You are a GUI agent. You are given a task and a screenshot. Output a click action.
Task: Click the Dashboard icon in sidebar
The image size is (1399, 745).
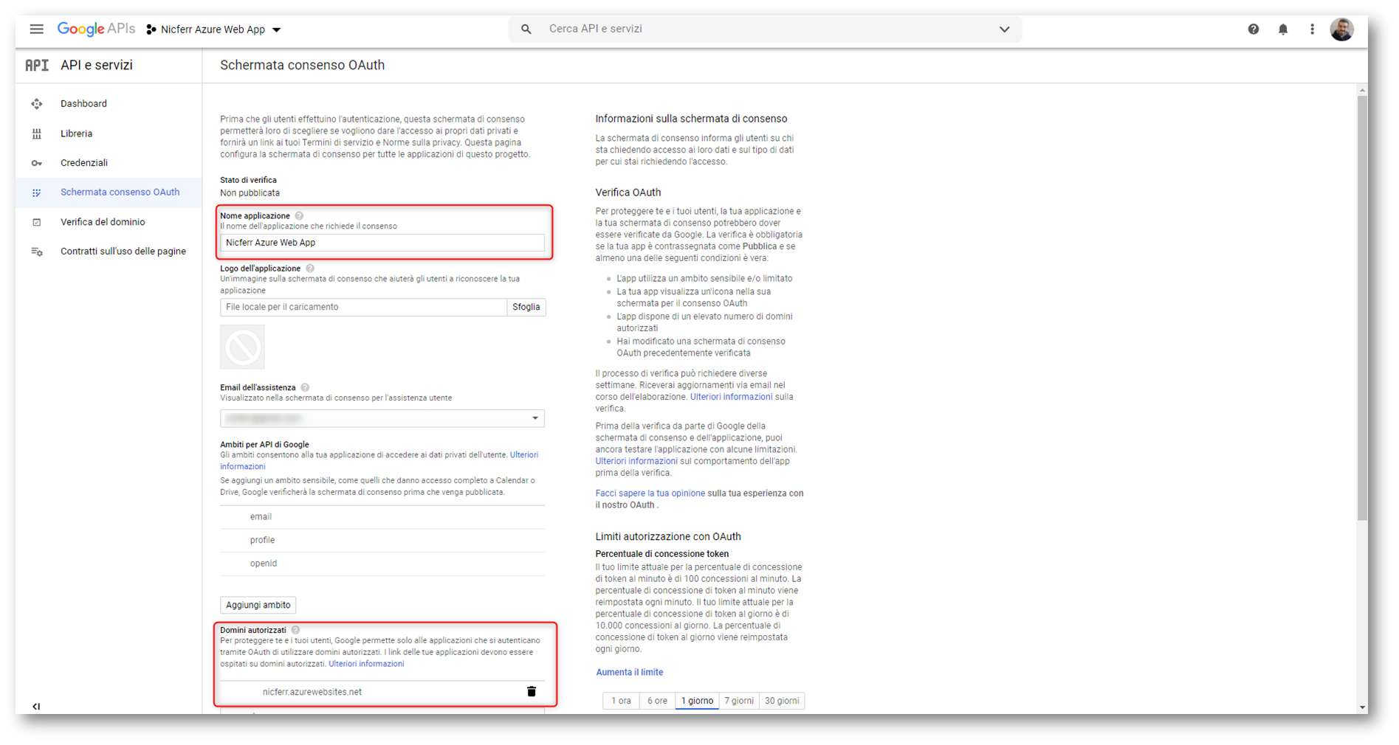tap(37, 104)
